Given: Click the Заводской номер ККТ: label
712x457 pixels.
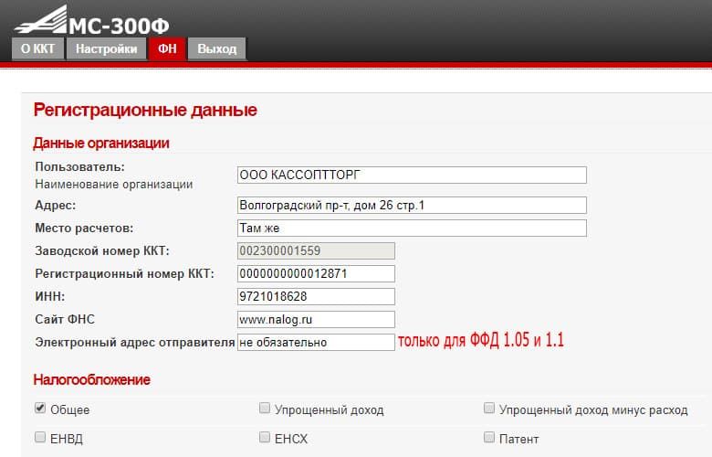Looking at the screenshot, I should click(102, 251).
